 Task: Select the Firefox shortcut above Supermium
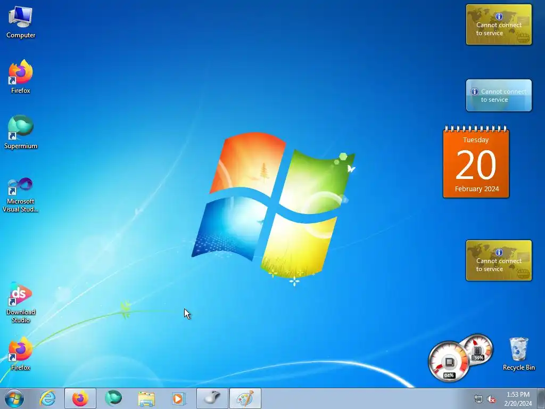[21, 77]
